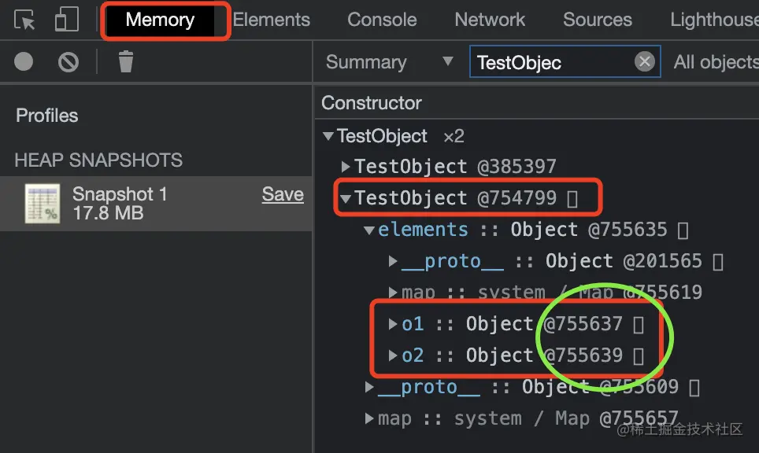Toggle the device toolbar icon
The width and height of the screenshot is (759, 453).
pos(66,20)
